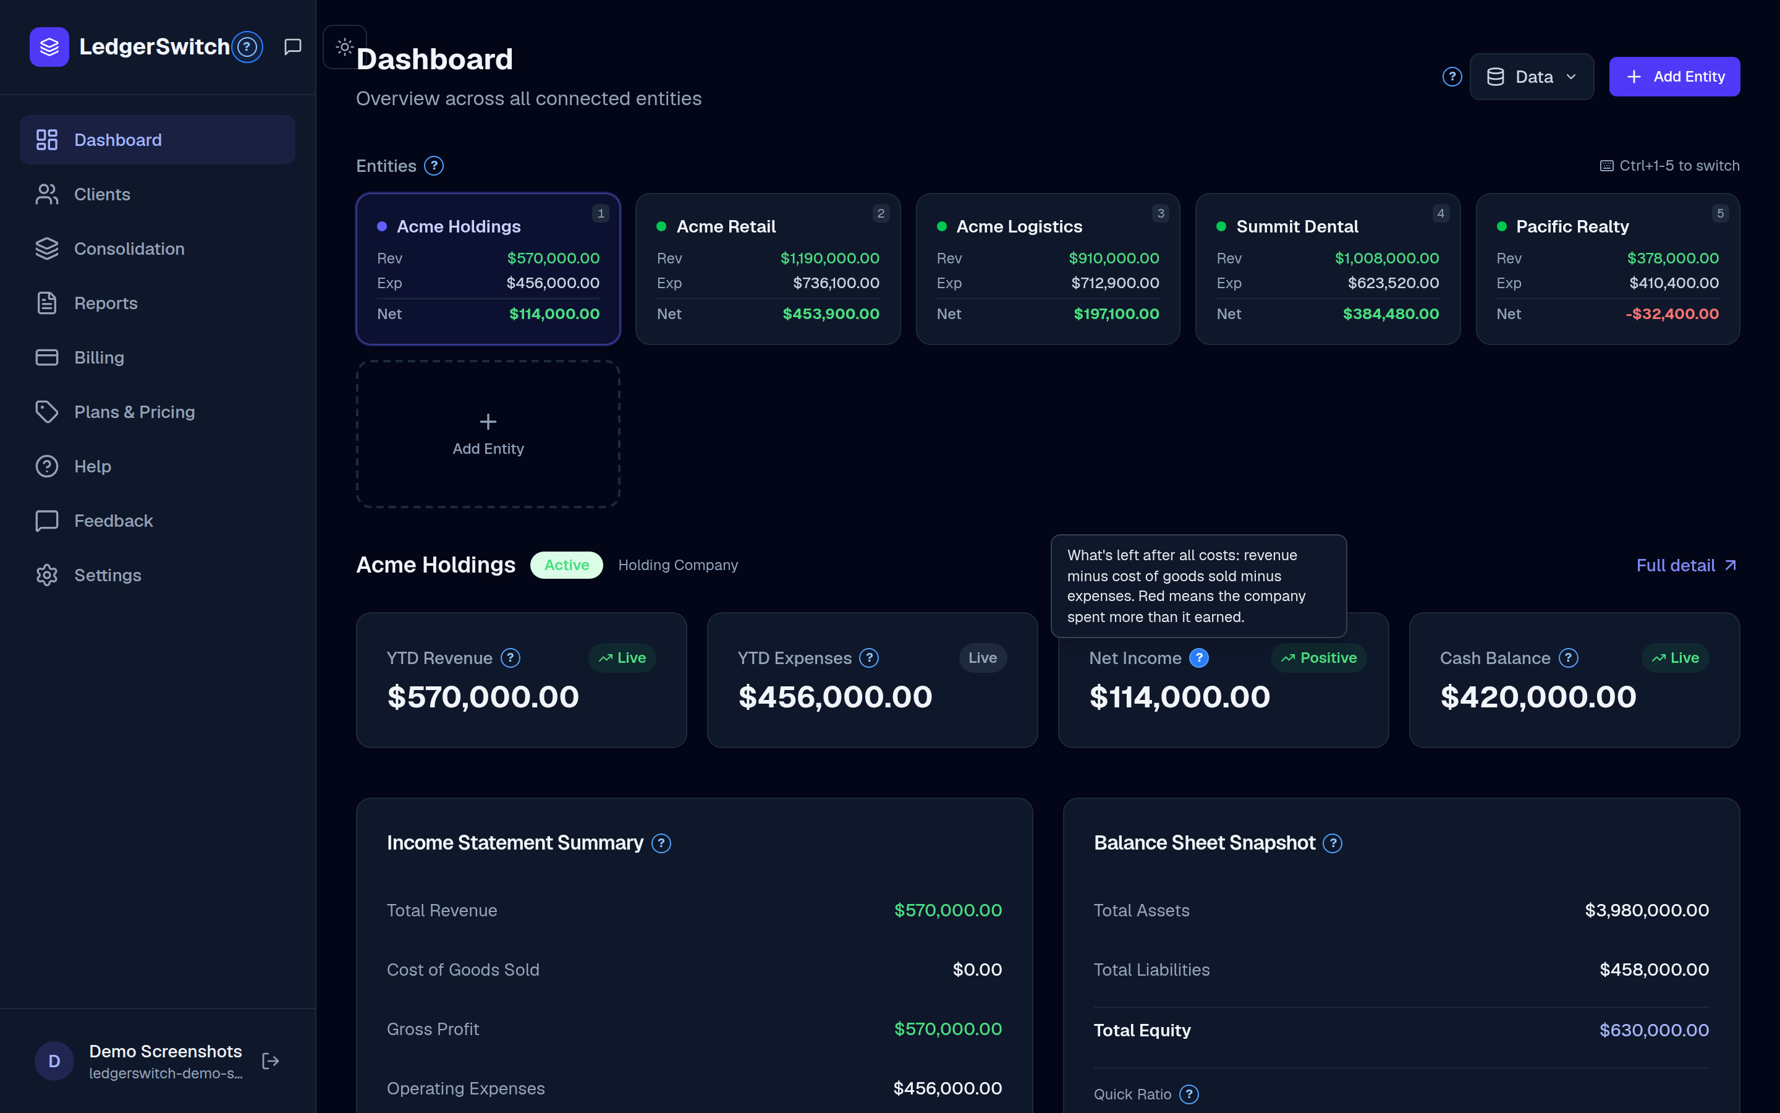1780x1113 pixels.
Task: Open Settings from sidebar
Action: pos(158,576)
